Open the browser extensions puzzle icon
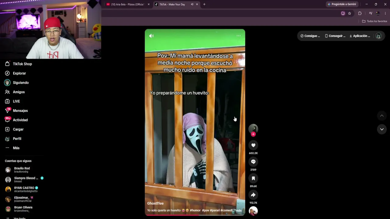 (x=360, y=13)
